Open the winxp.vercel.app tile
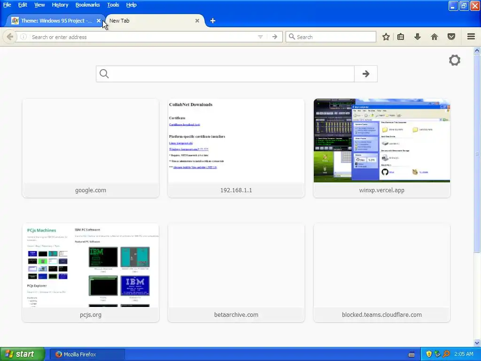The height and width of the screenshot is (361, 481). (381, 148)
